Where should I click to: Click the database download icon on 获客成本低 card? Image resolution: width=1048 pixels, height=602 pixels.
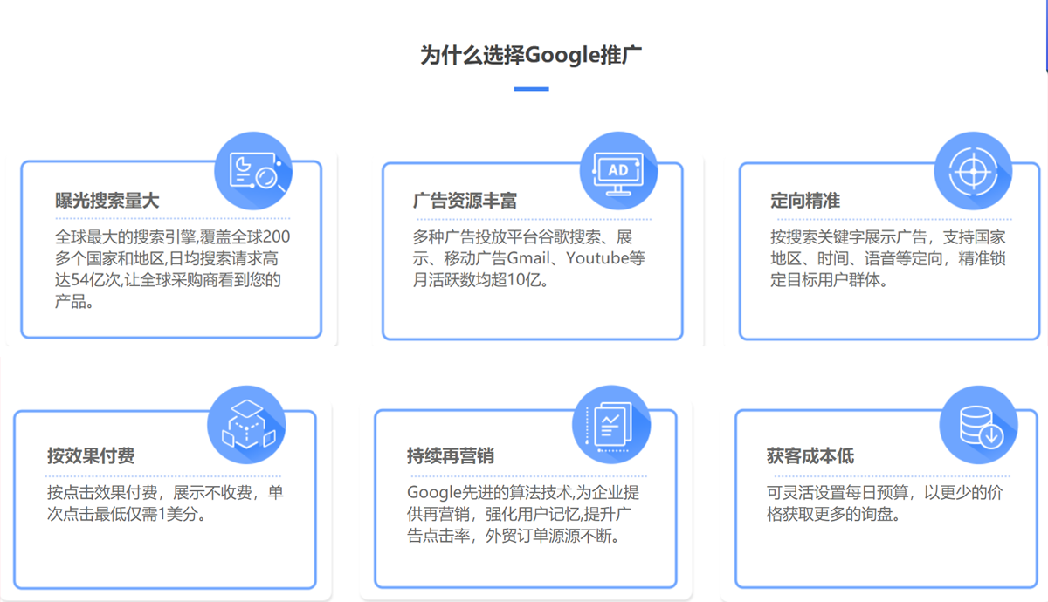[978, 425]
